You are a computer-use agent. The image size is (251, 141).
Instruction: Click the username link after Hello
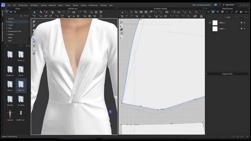click(x=204, y=5)
